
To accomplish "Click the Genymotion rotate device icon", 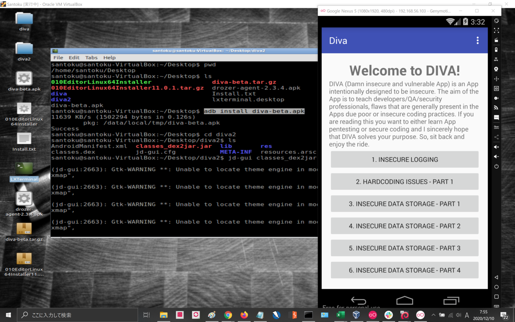I will pyautogui.click(x=496, y=21).
